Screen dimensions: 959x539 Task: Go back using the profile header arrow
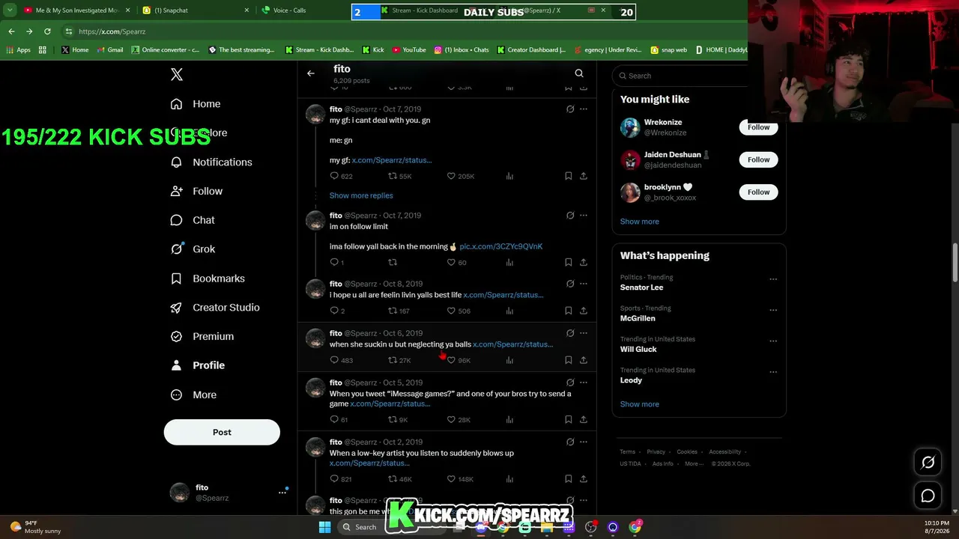coord(310,73)
